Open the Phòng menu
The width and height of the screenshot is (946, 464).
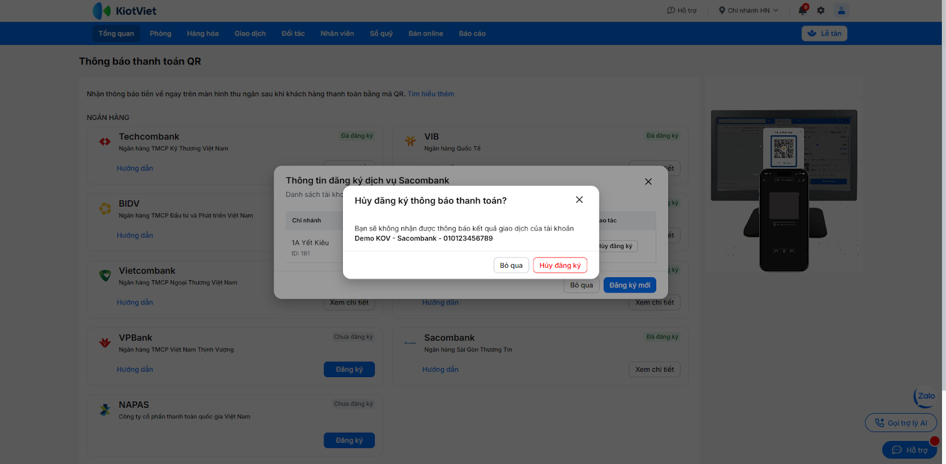(160, 34)
